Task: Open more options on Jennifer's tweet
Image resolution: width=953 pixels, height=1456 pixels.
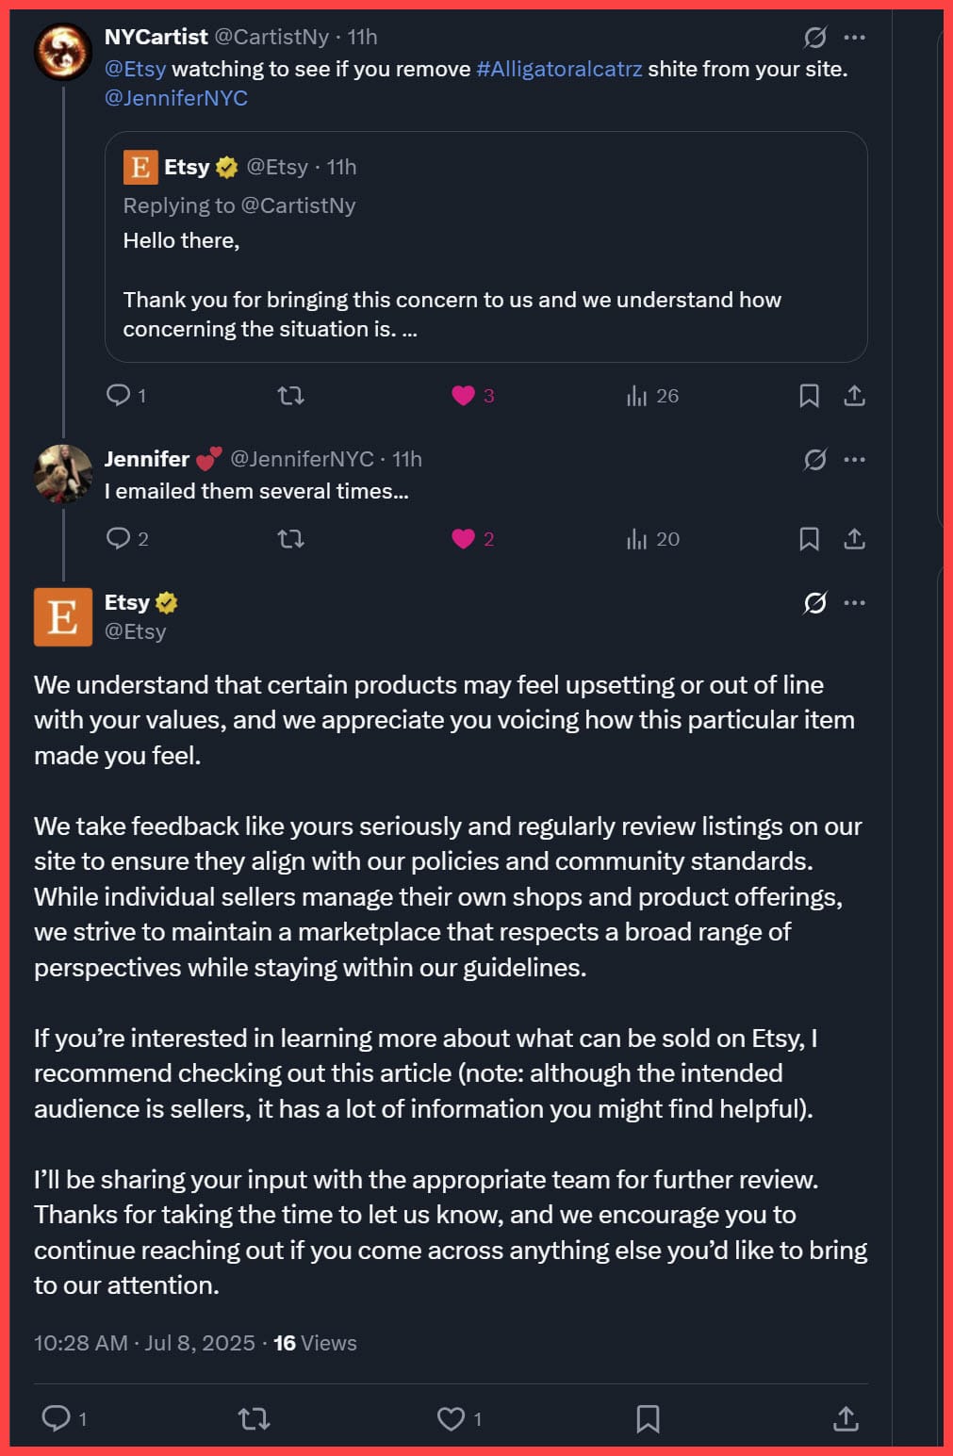Action: pyautogui.click(x=854, y=460)
